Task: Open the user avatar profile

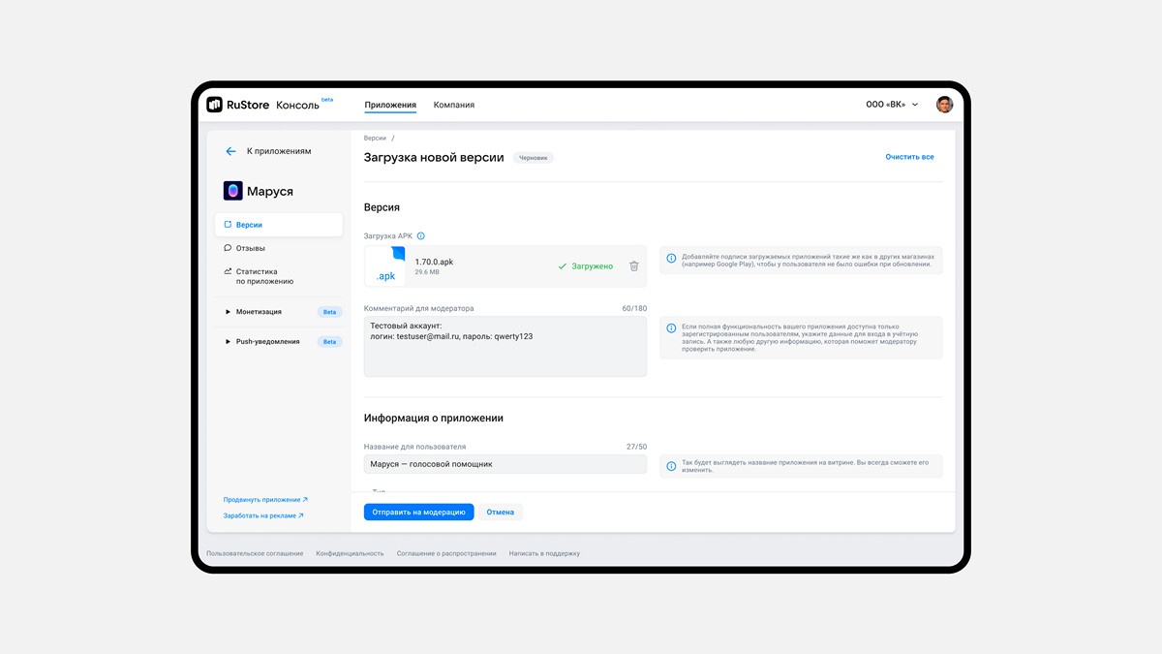Action: [x=944, y=105]
